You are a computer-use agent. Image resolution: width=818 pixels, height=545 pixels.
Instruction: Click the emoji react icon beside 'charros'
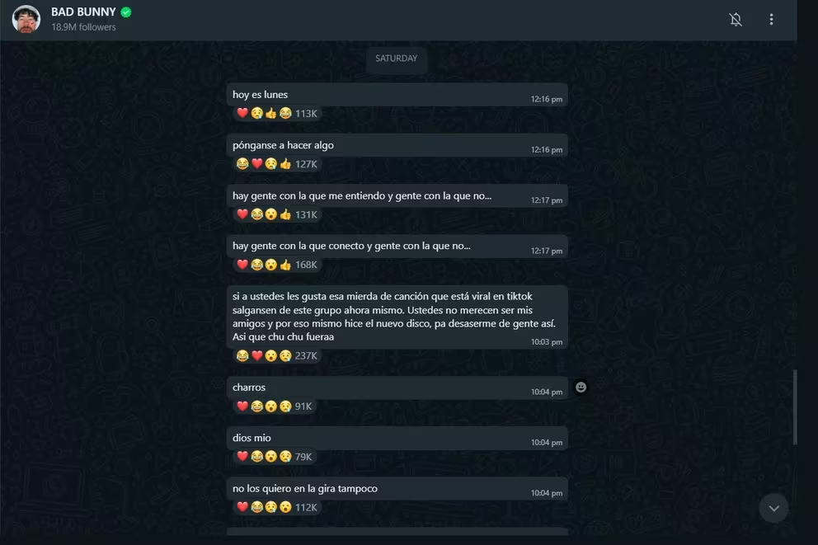click(x=581, y=387)
